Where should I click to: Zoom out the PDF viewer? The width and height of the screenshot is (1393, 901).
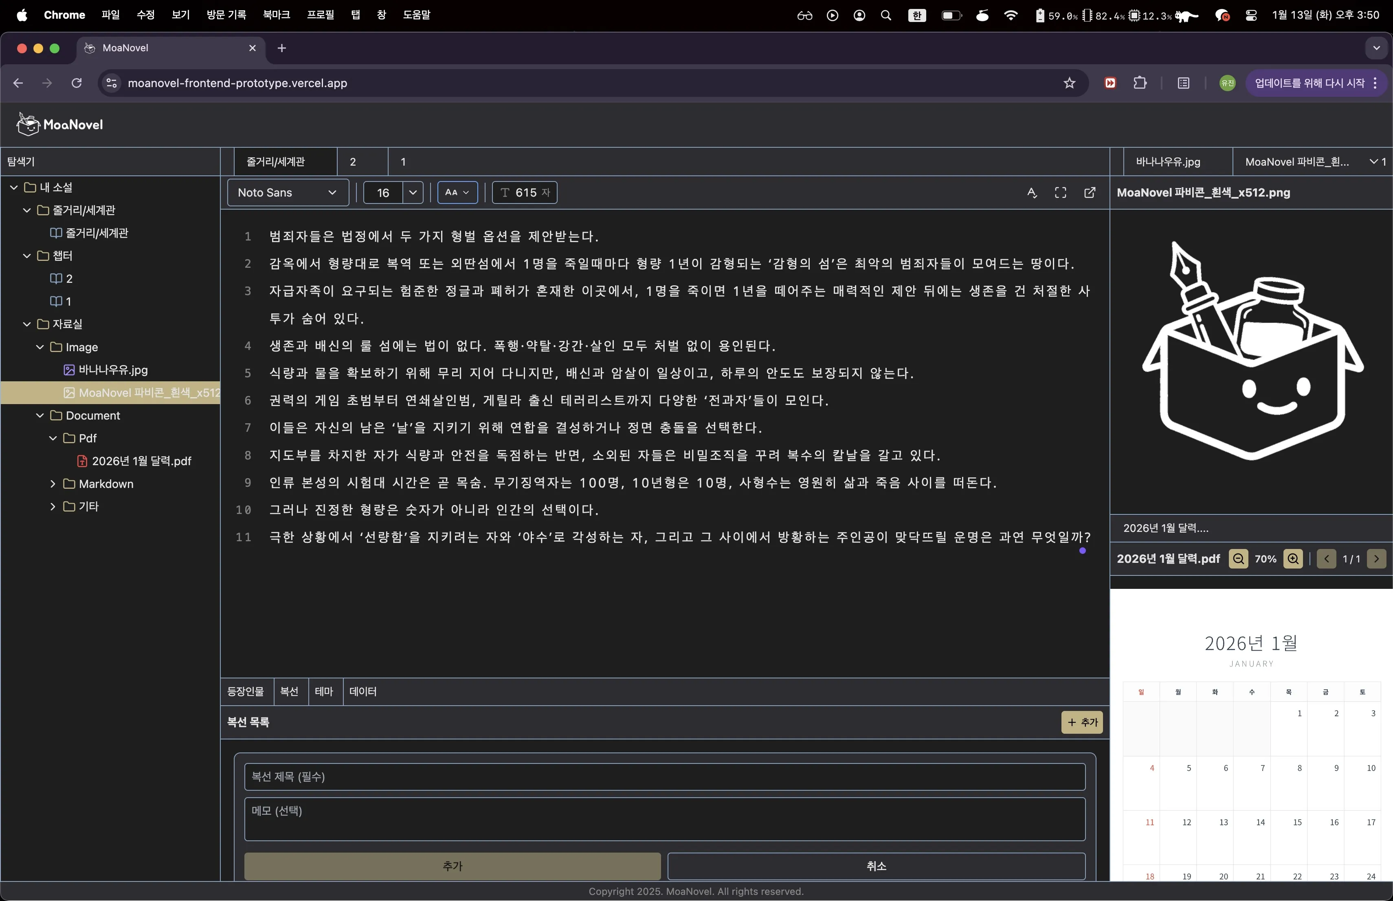click(x=1239, y=558)
